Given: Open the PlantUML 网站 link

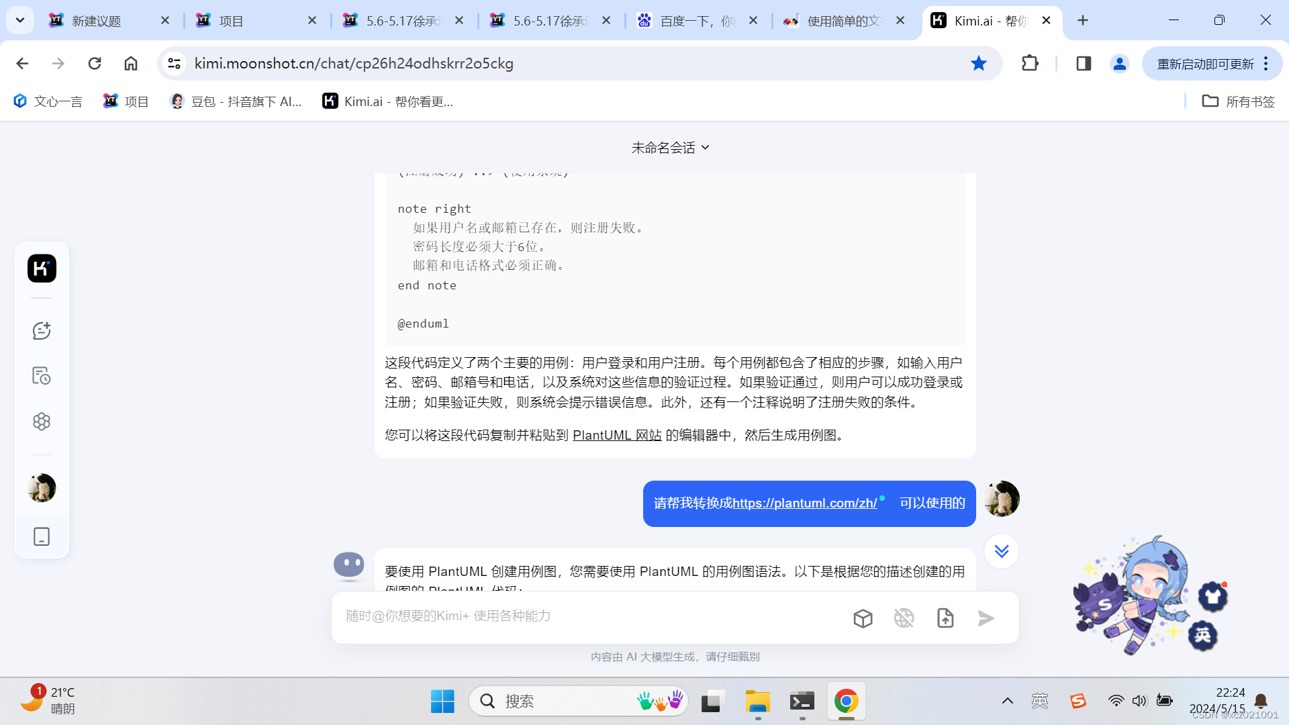Looking at the screenshot, I should (617, 435).
